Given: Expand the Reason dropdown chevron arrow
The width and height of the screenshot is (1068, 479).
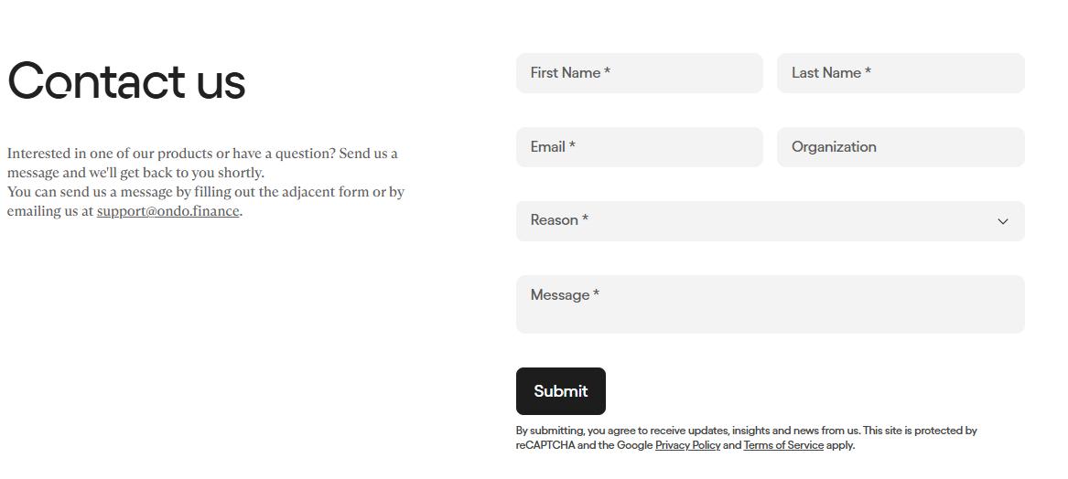Looking at the screenshot, I should pyautogui.click(x=1003, y=221).
